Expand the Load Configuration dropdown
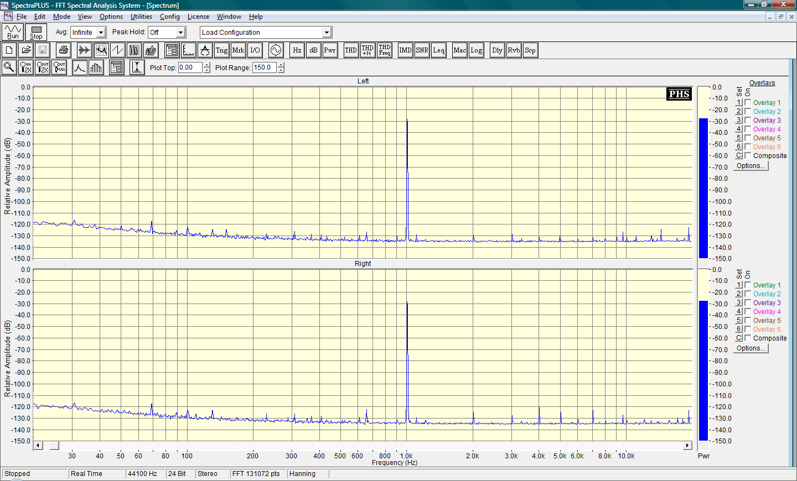The height and width of the screenshot is (481, 797). [x=327, y=33]
